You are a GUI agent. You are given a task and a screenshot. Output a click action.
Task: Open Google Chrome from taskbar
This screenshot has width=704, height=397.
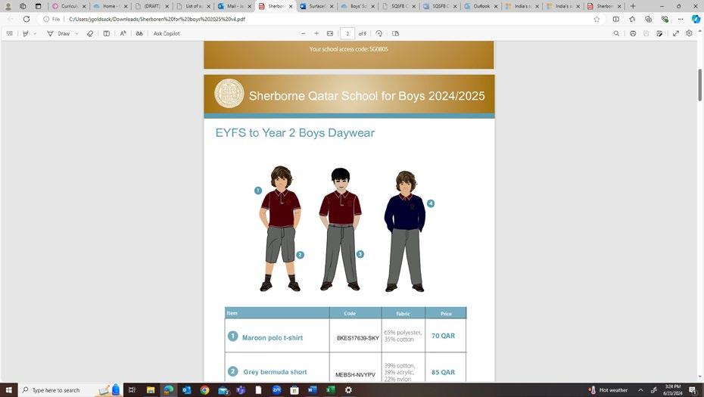coord(204,390)
